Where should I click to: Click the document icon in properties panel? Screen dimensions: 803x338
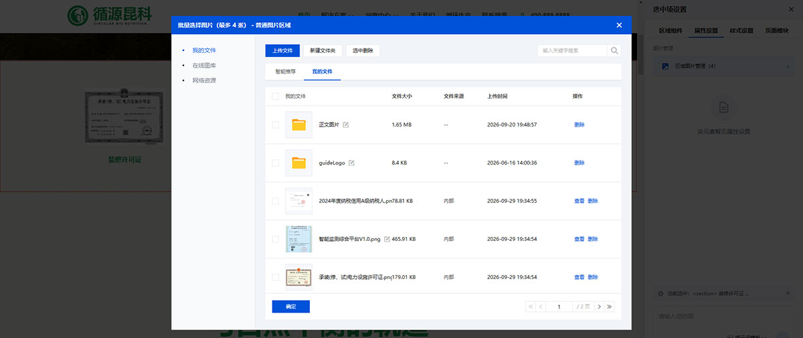click(723, 107)
